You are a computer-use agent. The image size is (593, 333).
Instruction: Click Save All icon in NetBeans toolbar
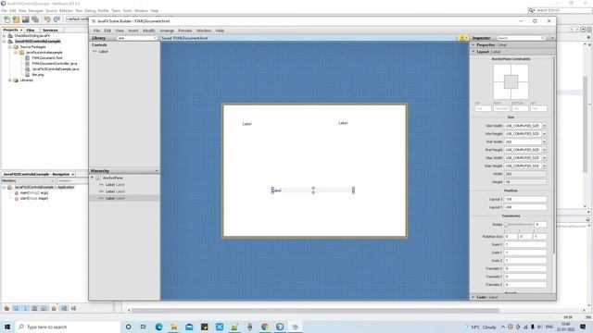(35, 19)
